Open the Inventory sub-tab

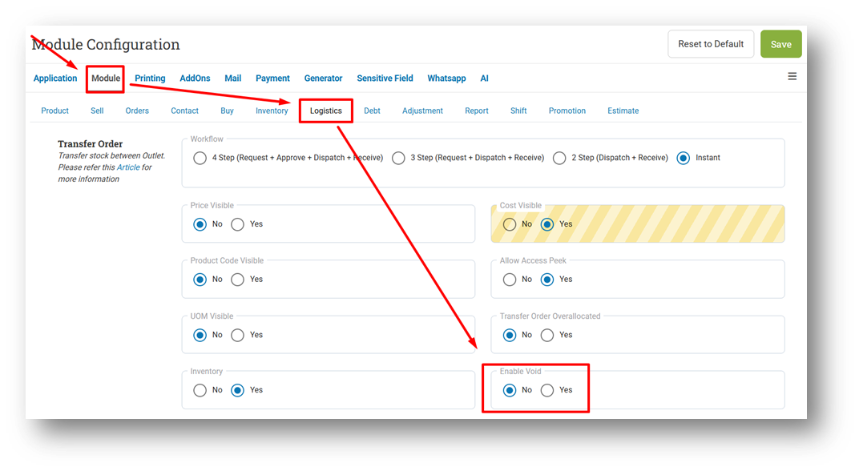272,111
